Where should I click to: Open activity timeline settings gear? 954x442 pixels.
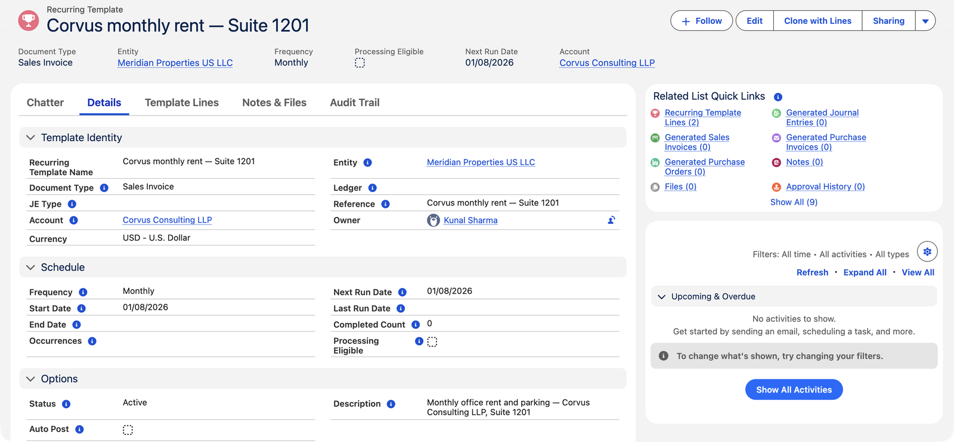(927, 251)
